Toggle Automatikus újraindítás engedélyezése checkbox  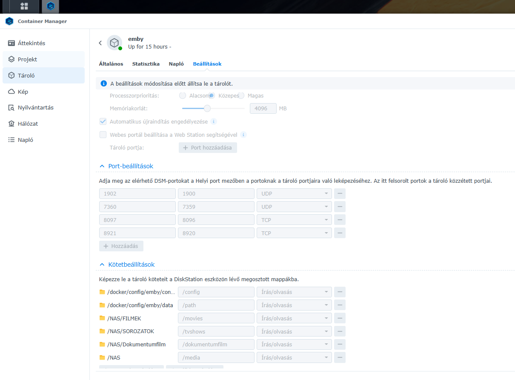point(103,121)
